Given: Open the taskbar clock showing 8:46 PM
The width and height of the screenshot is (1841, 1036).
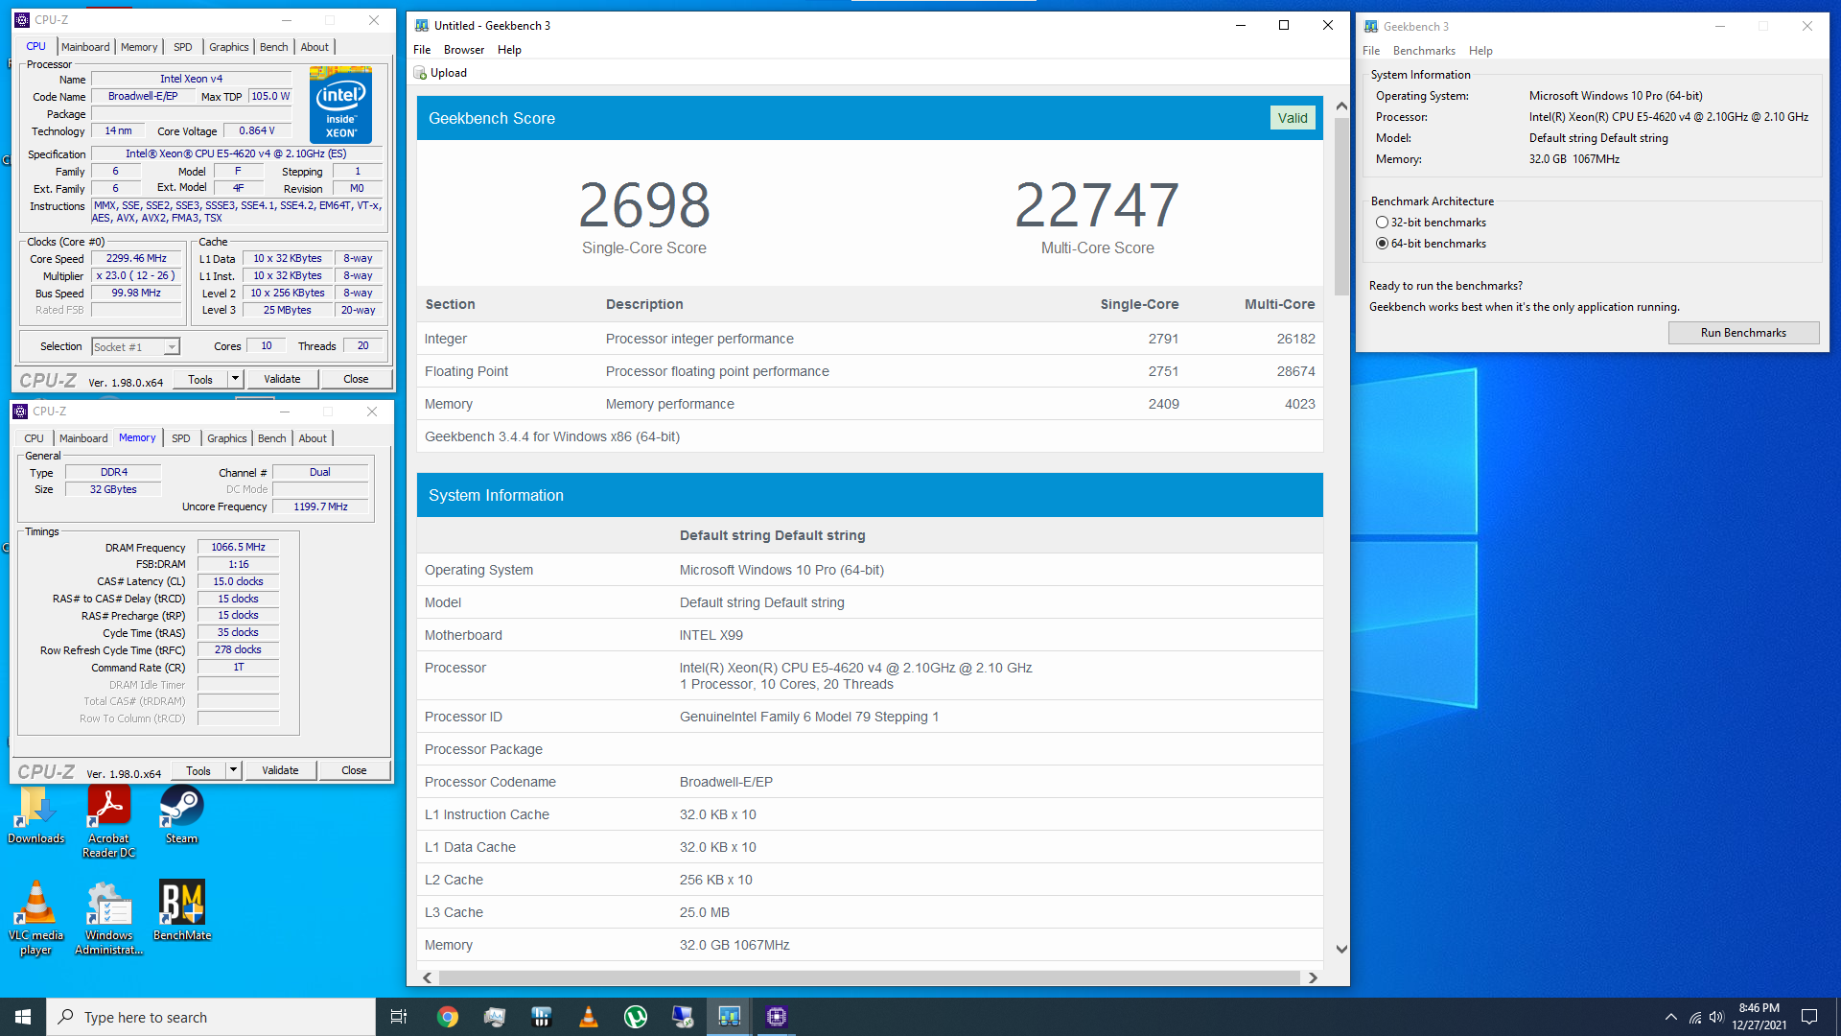Looking at the screenshot, I should [1759, 1017].
